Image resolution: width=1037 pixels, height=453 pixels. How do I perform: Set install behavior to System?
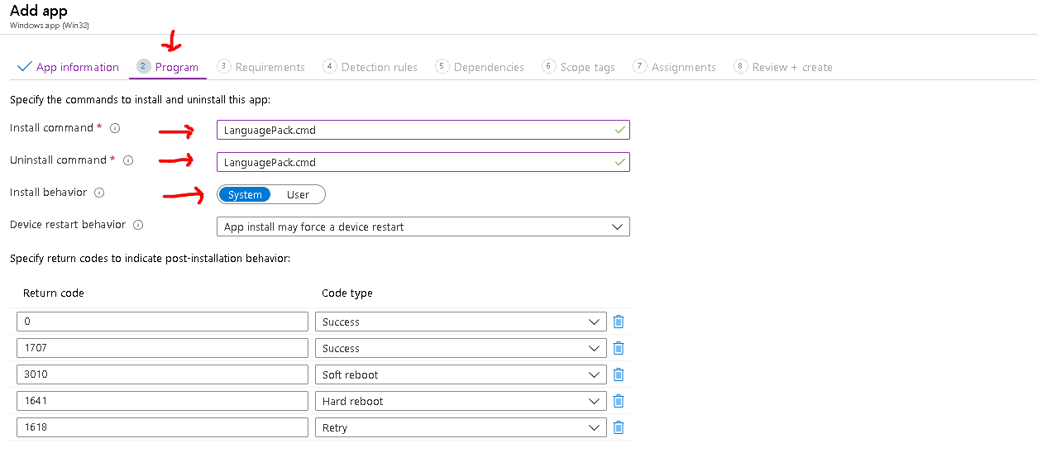(245, 195)
